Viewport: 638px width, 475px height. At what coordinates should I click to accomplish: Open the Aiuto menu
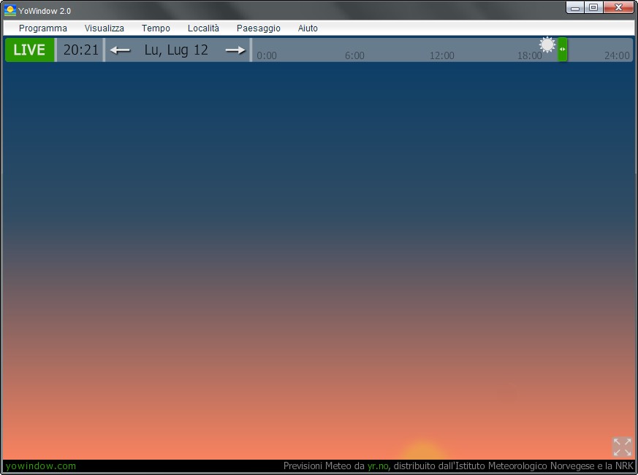[308, 28]
